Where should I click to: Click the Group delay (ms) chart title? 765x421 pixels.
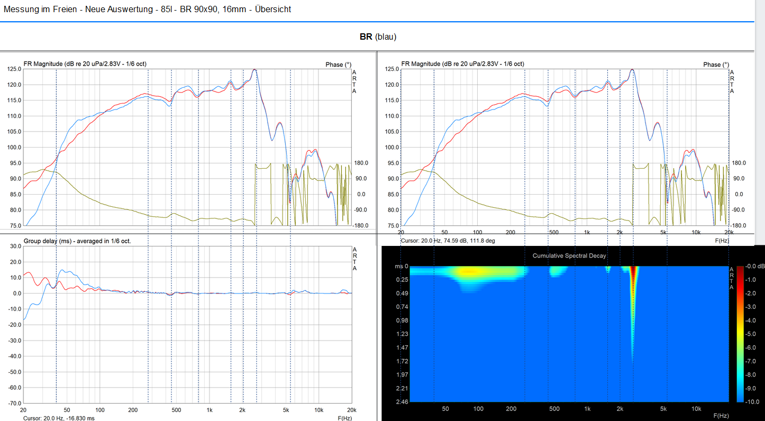(x=77, y=241)
